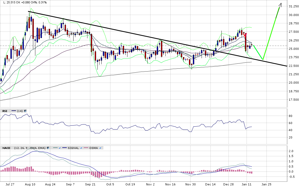This screenshot has width=301, height=188.
Task: Open the RSI (14) period parameter
Action: click(20, 111)
